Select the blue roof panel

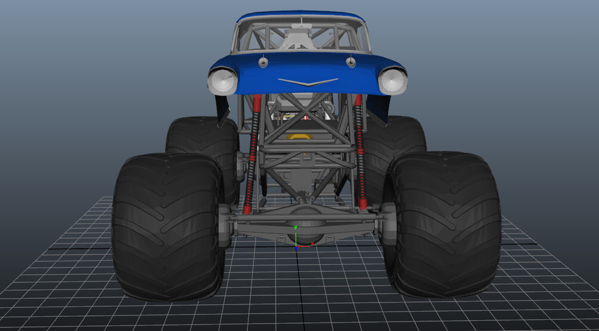click(300, 15)
